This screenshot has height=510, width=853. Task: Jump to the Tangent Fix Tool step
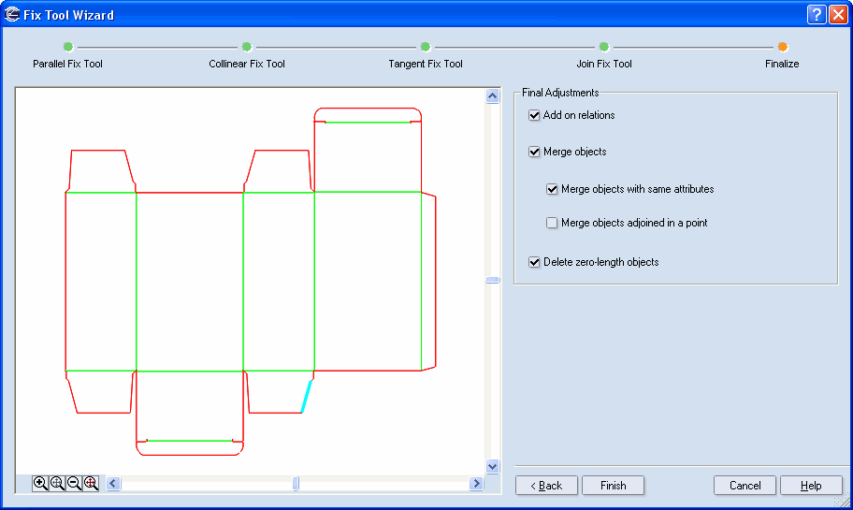[x=426, y=47]
